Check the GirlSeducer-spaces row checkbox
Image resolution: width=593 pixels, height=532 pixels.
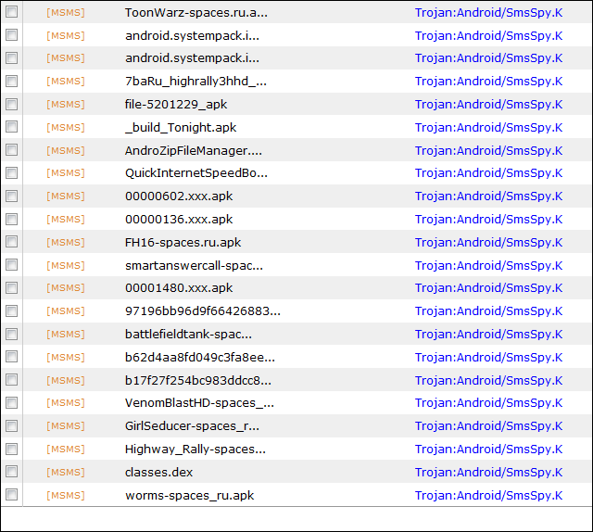coord(12,426)
